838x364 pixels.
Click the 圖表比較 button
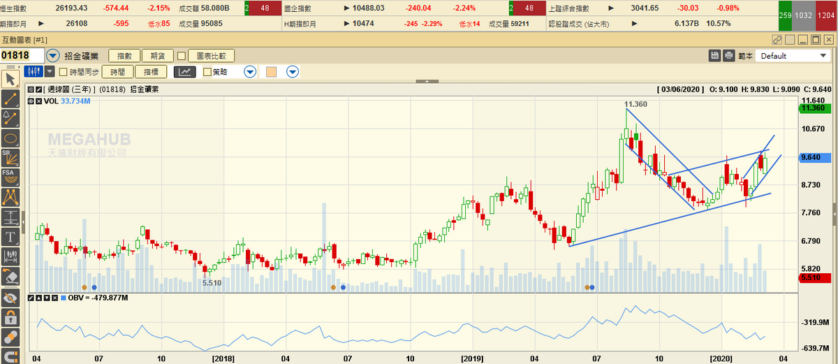tap(212, 56)
